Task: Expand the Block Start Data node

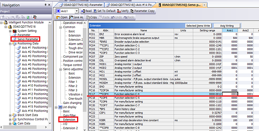Action: pos(10,115)
